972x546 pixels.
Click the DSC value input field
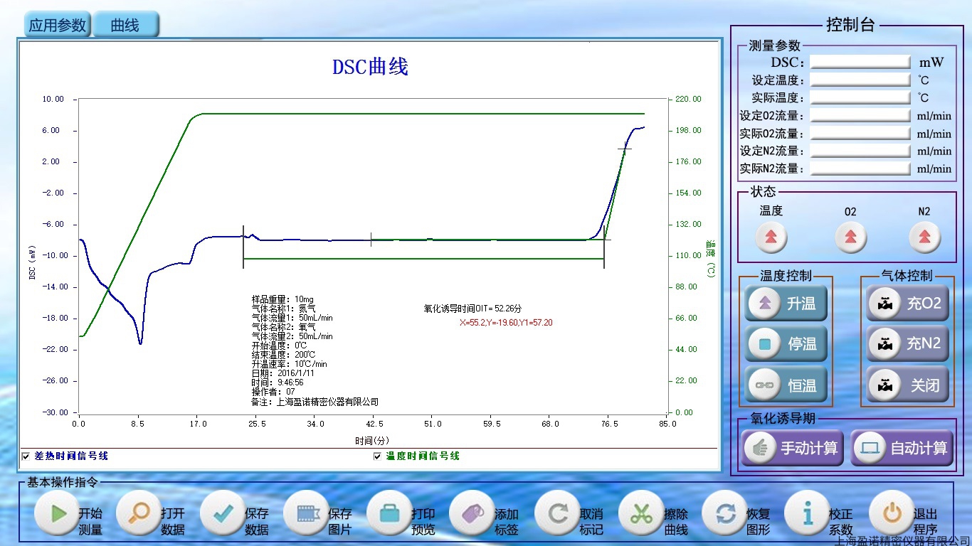click(860, 63)
